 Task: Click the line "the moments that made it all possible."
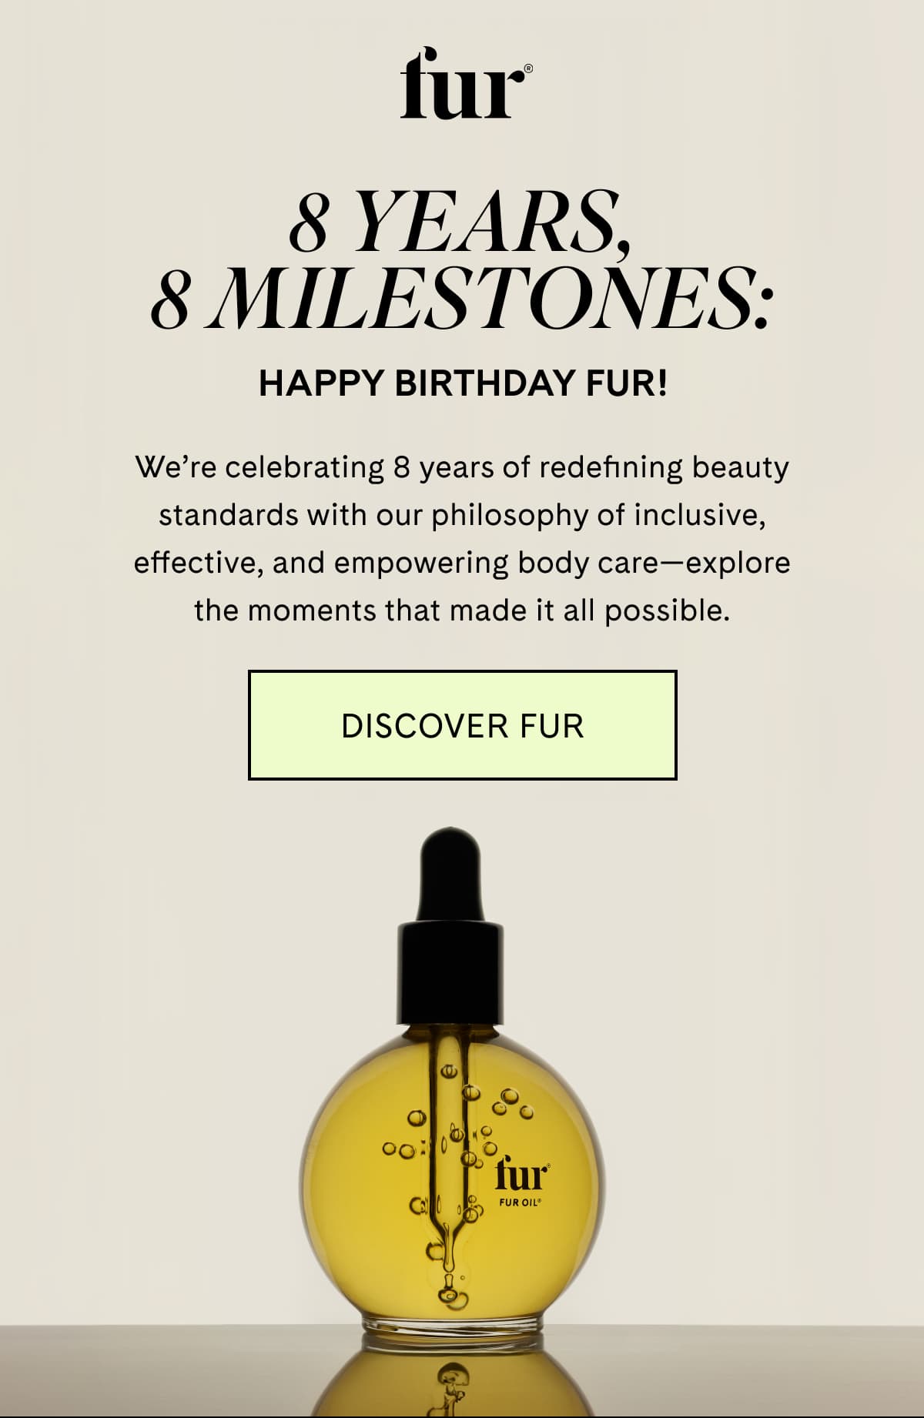click(x=461, y=610)
